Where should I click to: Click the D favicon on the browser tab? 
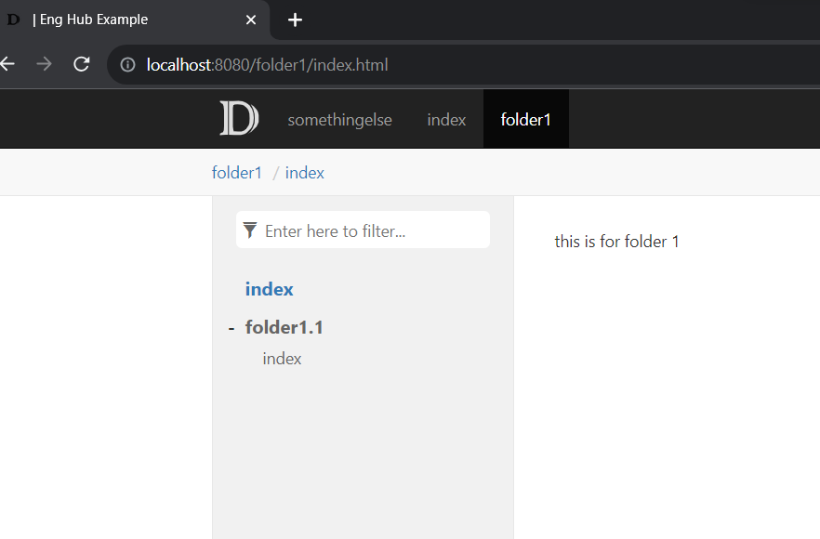pos(12,19)
